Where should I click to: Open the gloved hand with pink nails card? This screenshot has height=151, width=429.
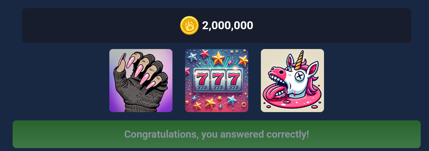(x=141, y=81)
